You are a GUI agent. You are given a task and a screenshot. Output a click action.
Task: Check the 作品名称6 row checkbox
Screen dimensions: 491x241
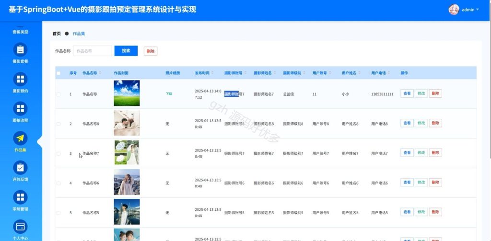click(x=58, y=183)
